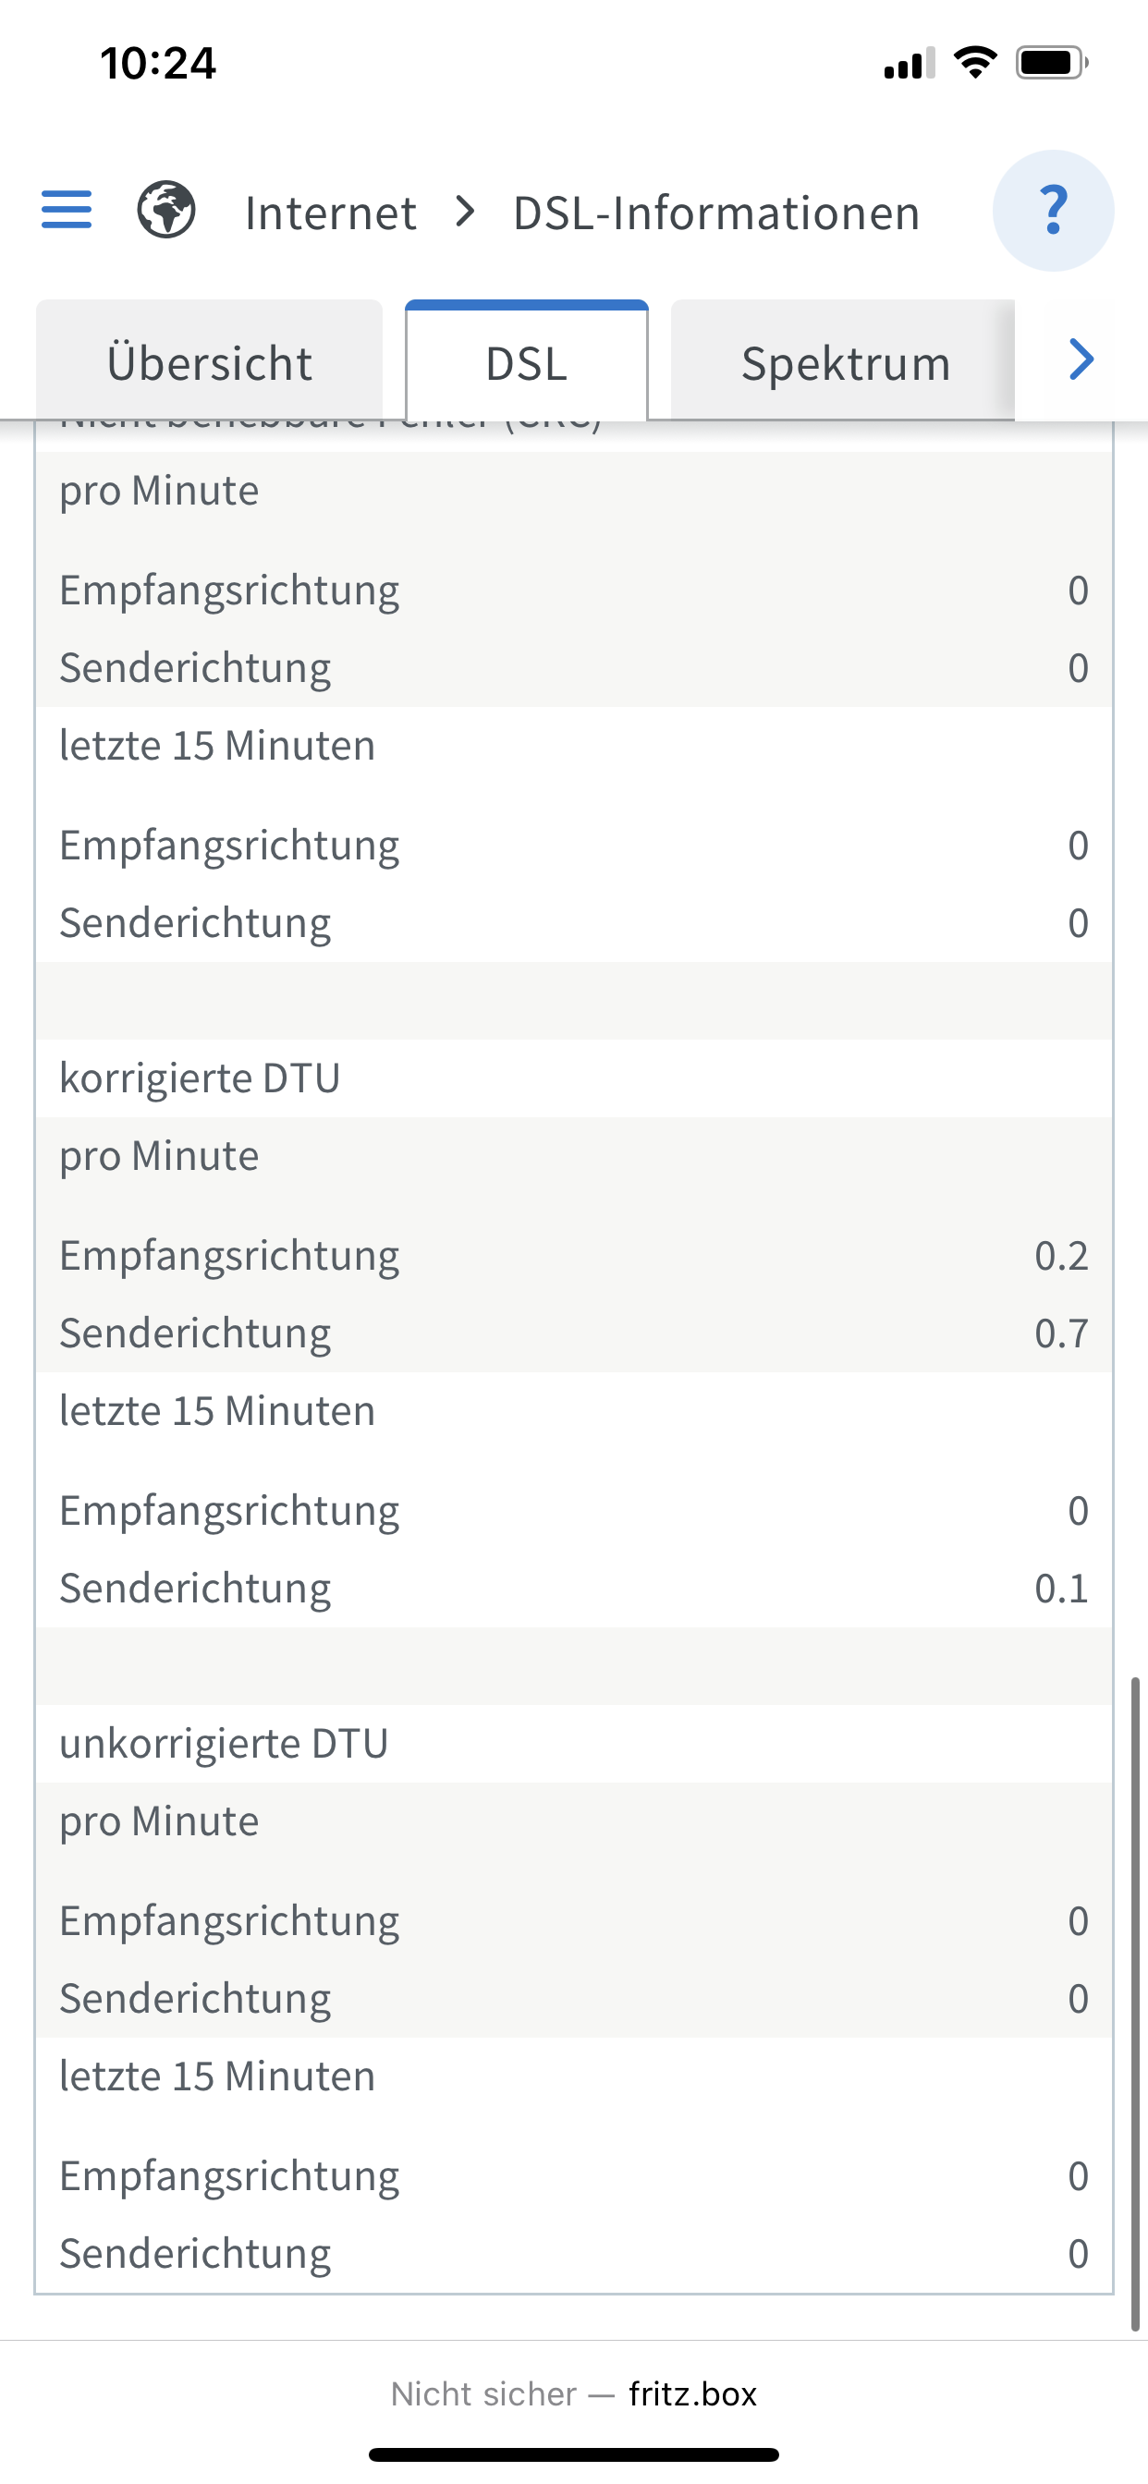Go to Internet breadcrumb link
This screenshot has width=1148, height=2484.
tap(331, 213)
